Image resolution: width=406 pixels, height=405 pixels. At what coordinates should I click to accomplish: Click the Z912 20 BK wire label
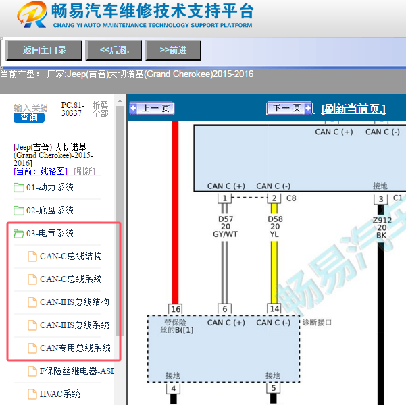382,227
